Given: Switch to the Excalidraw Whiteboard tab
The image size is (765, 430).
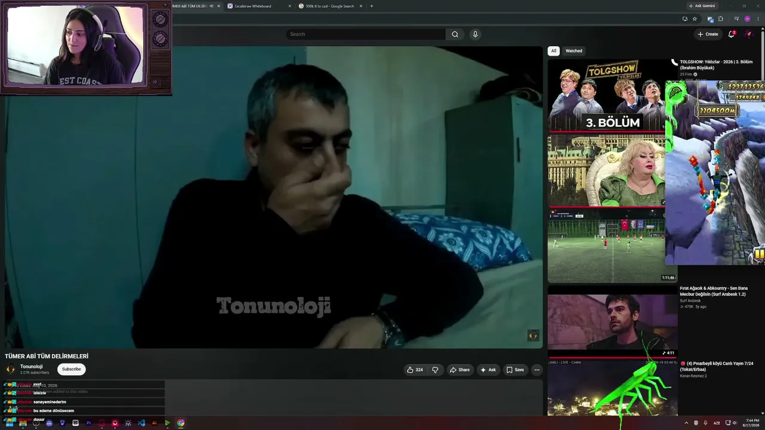Looking at the screenshot, I should click(255, 6).
